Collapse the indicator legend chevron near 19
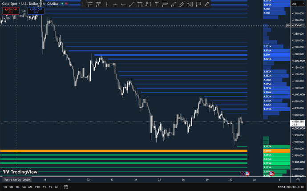The height and width of the screenshot is (191, 307). [4, 18]
